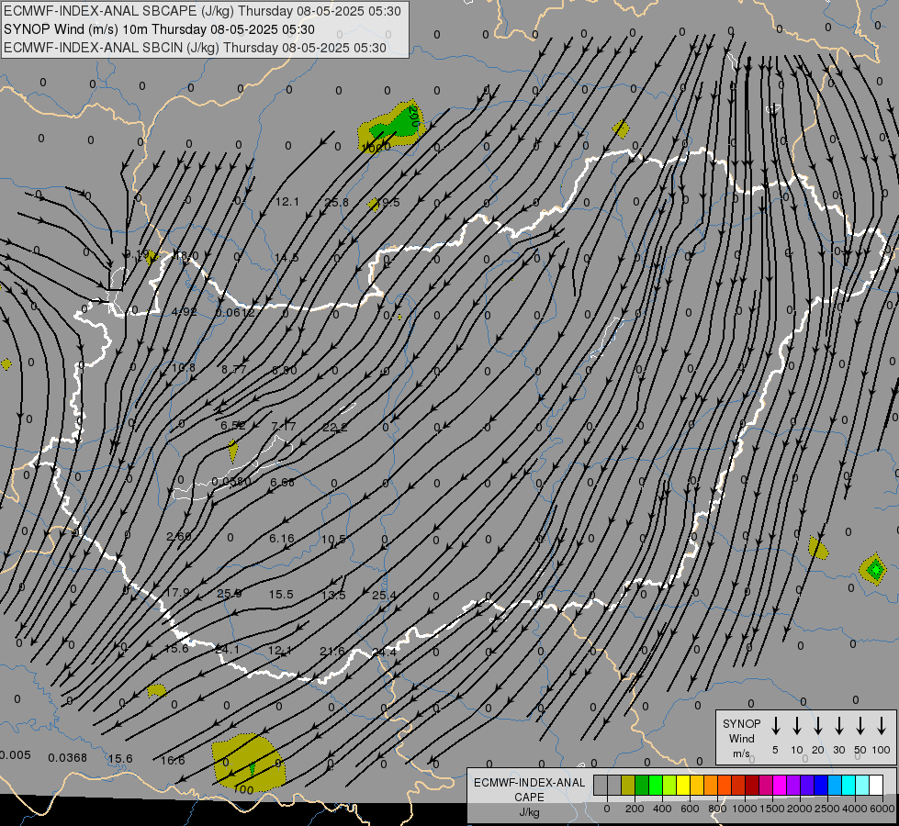Click the 14.5 grid value on map
Screen dimensions: 899x826
click(x=287, y=258)
